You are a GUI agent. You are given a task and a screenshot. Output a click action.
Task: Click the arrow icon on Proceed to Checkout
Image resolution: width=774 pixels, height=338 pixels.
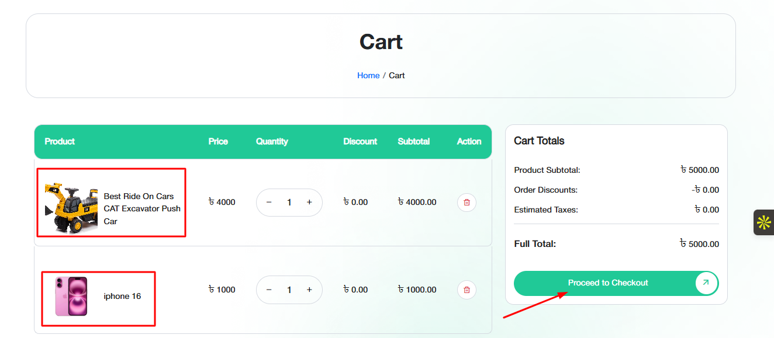706,283
